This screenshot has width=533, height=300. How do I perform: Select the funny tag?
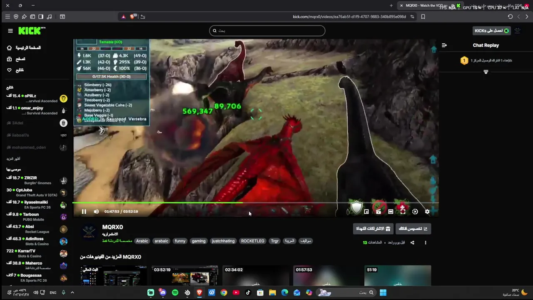[x=180, y=241]
